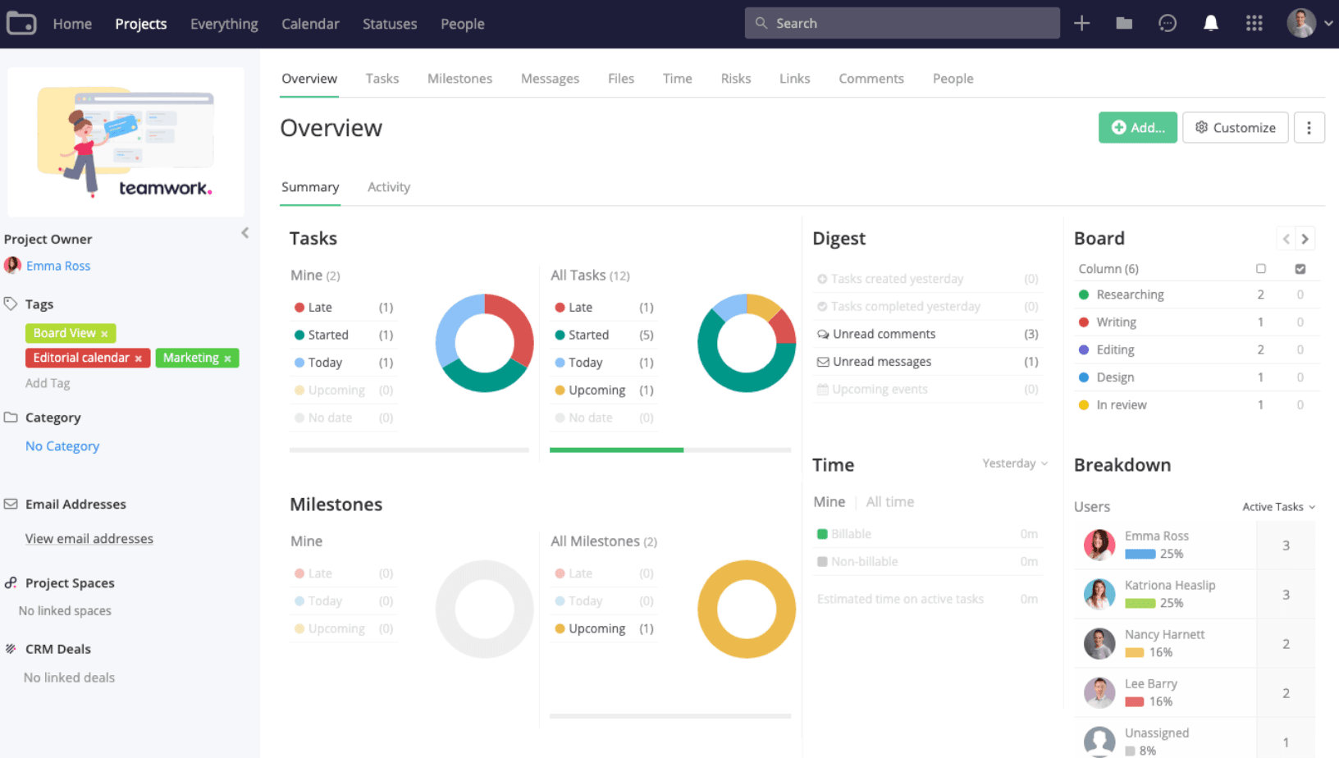1339x758 pixels.
Task: Click the Teamwork logo icon
Action: click(x=21, y=22)
